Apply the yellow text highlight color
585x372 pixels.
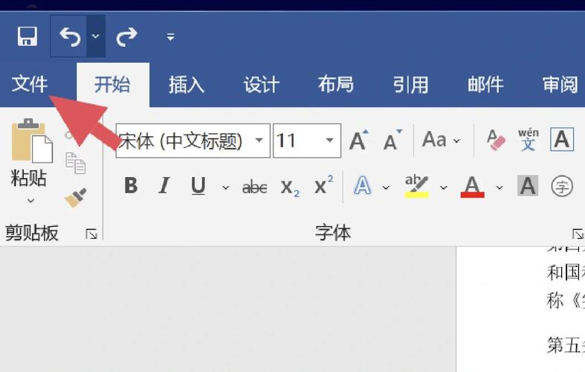click(417, 186)
